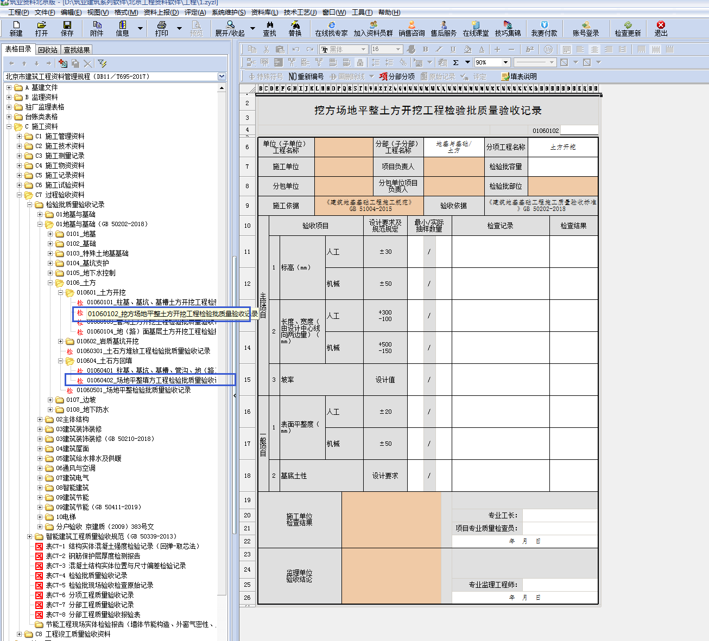The height and width of the screenshot is (641, 709).
Task: Click the 打开 (Open) toolbar icon
Action: [41, 28]
